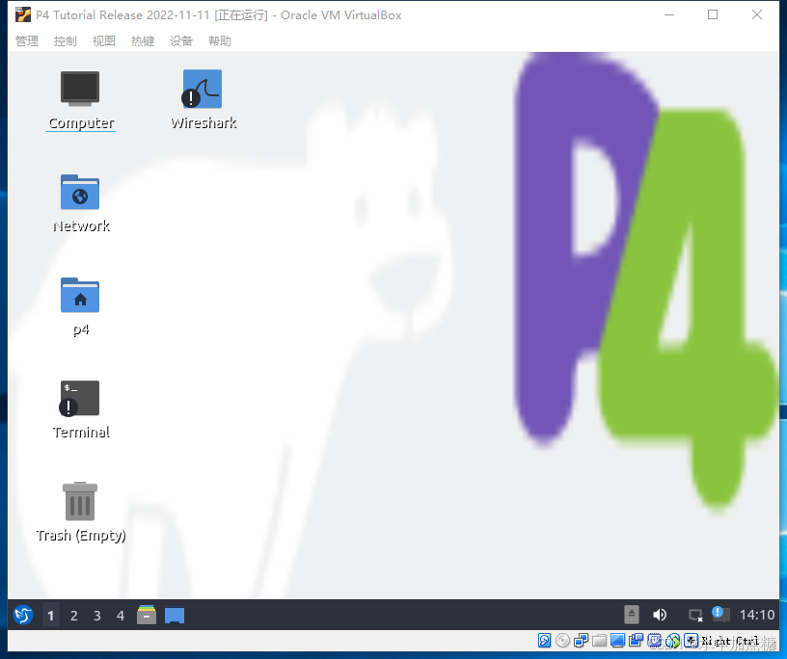
Task: Open the 控制 menu
Action: (x=66, y=41)
